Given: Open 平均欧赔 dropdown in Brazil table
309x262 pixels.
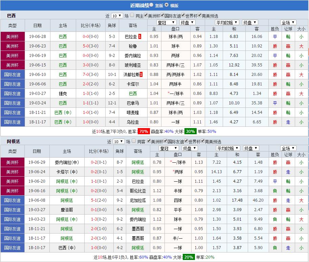Looking at the screenshot, I should click(227, 22).
